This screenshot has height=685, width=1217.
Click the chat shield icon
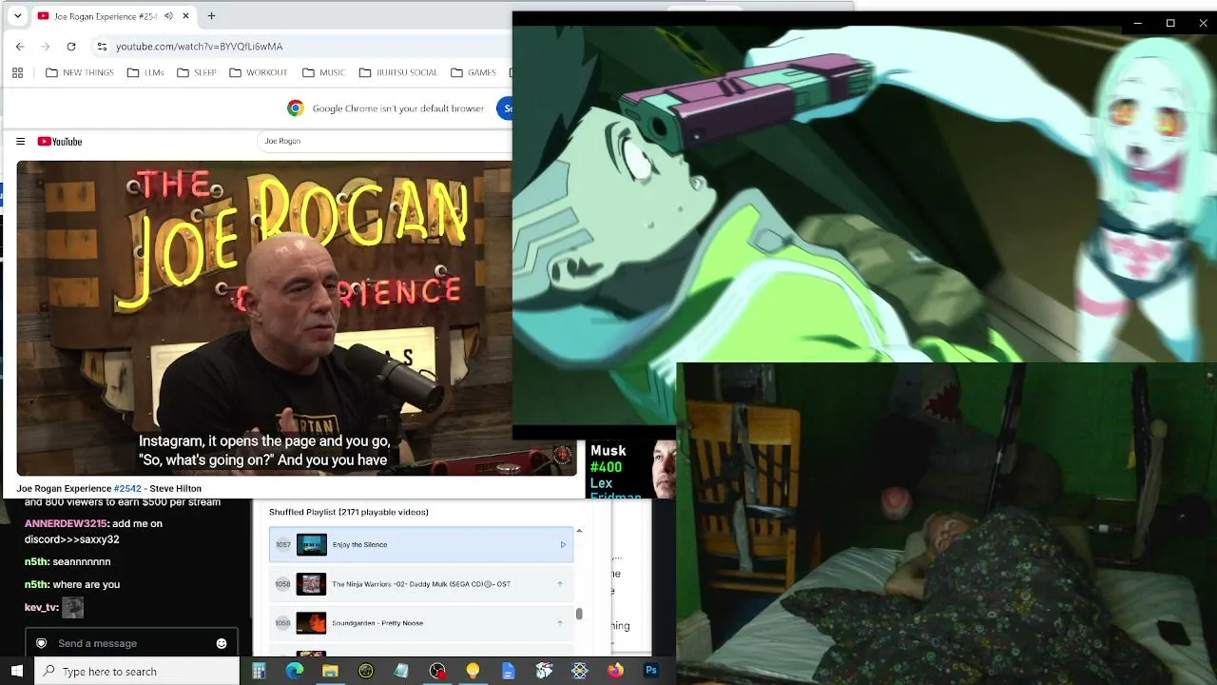point(41,643)
